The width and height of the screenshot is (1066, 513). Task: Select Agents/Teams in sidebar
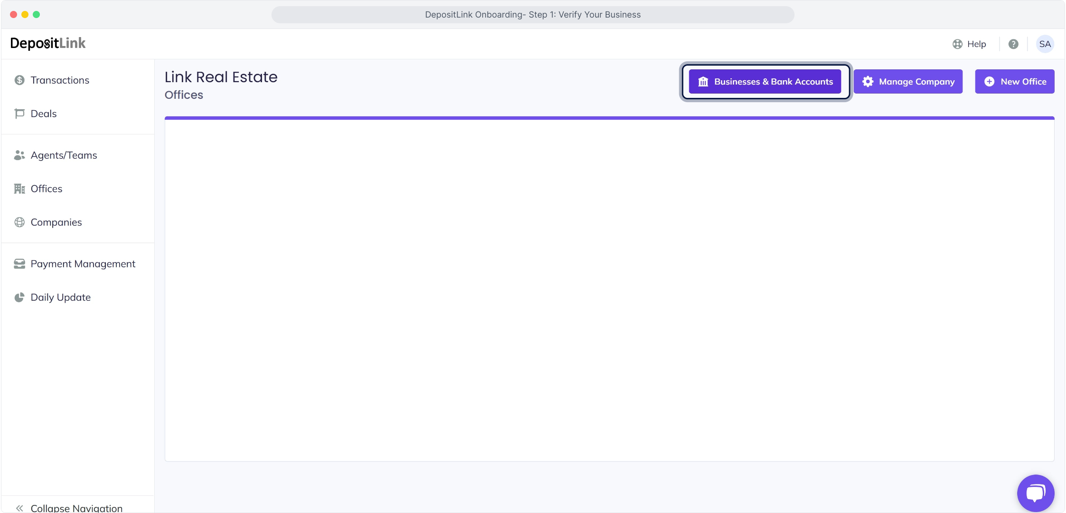click(64, 155)
